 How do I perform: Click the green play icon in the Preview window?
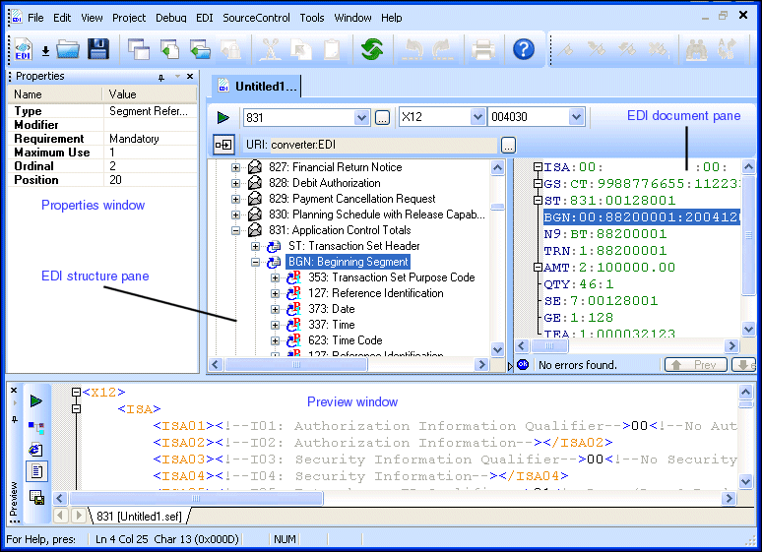[x=36, y=400]
